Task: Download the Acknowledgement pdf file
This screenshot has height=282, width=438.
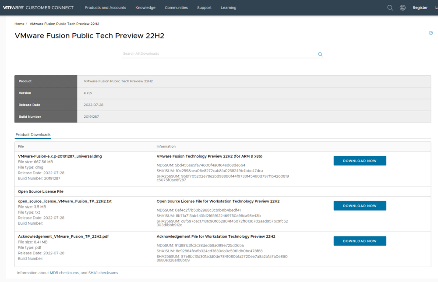Action: (360, 241)
